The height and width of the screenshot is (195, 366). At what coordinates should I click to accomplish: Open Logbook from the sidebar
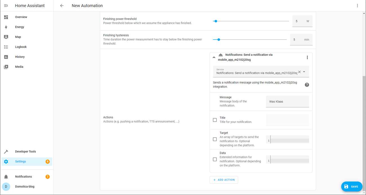tap(21, 47)
